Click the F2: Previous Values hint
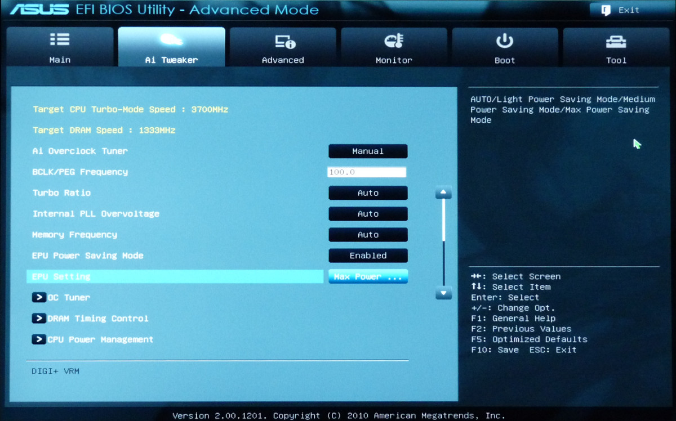676x421 pixels. tap(521, 329)
